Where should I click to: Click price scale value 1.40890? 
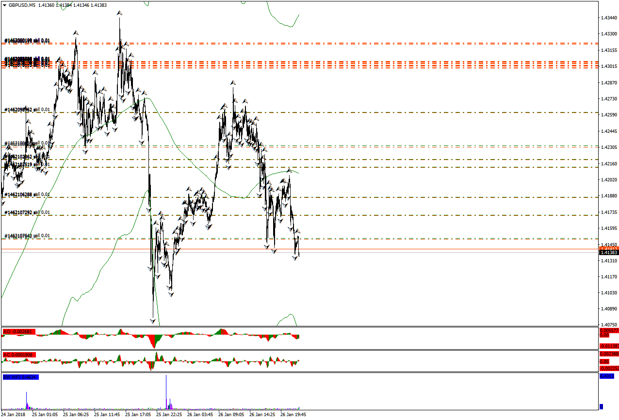click(x=608, y=308)
